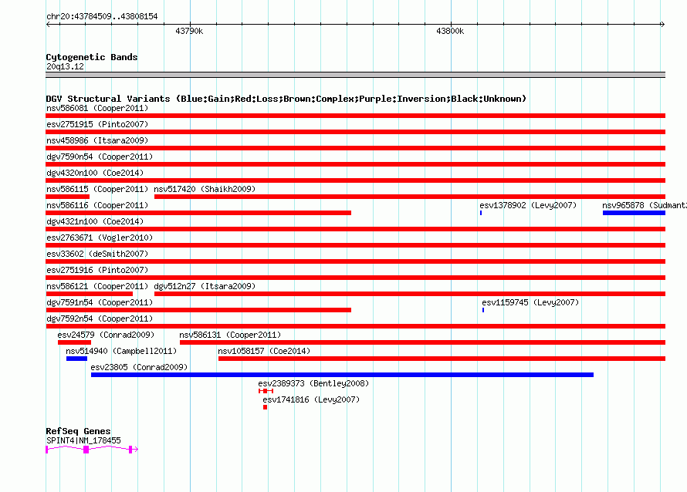Click the Cytogenetic Bands track title
Viewport: 687px width, 492px height.
pyautogui.click(x=92, y=57)
